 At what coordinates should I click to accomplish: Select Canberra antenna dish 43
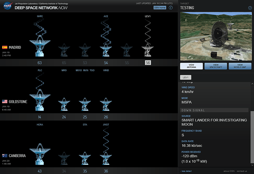(40, 154)
